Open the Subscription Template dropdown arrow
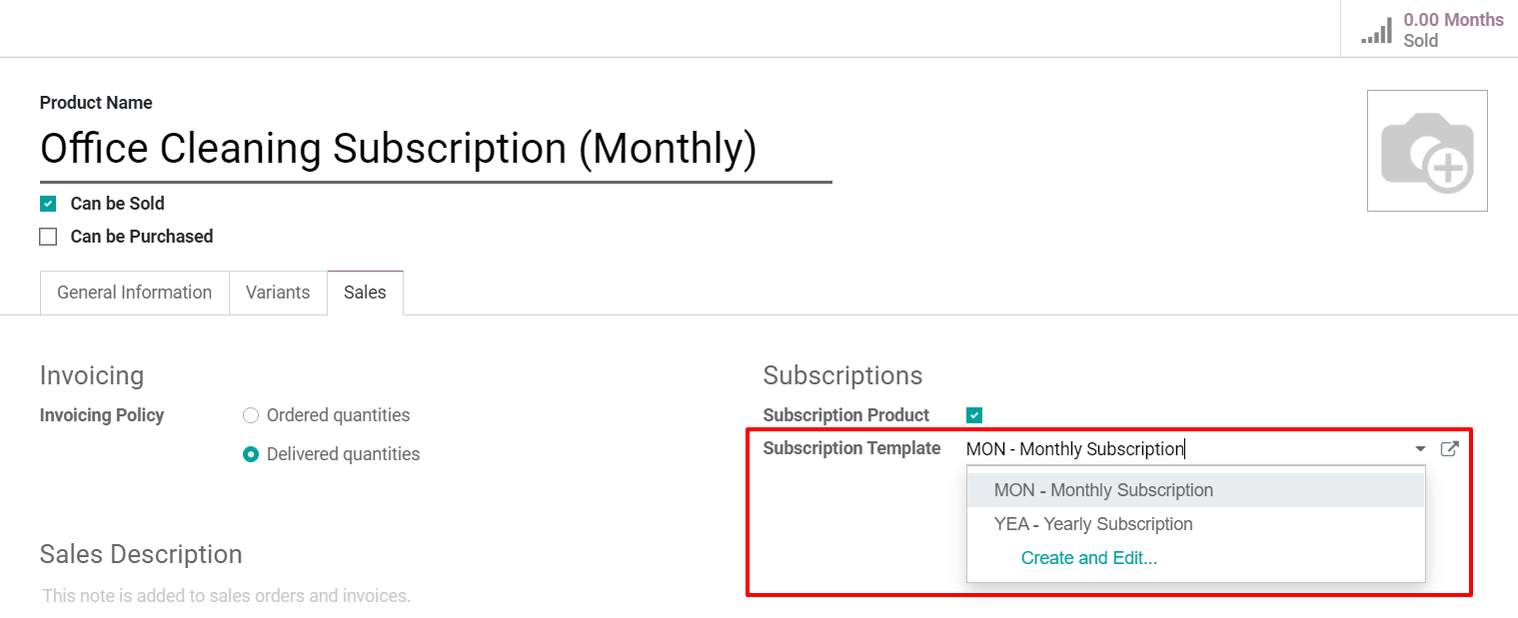The height and width of the screenshot is (618, 1518). tap(1418, 448)
